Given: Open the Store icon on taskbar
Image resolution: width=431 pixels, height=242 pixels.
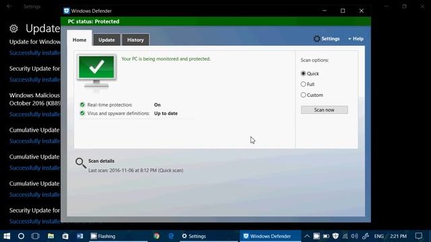Looking at the screenshot, I should (65, 236).
